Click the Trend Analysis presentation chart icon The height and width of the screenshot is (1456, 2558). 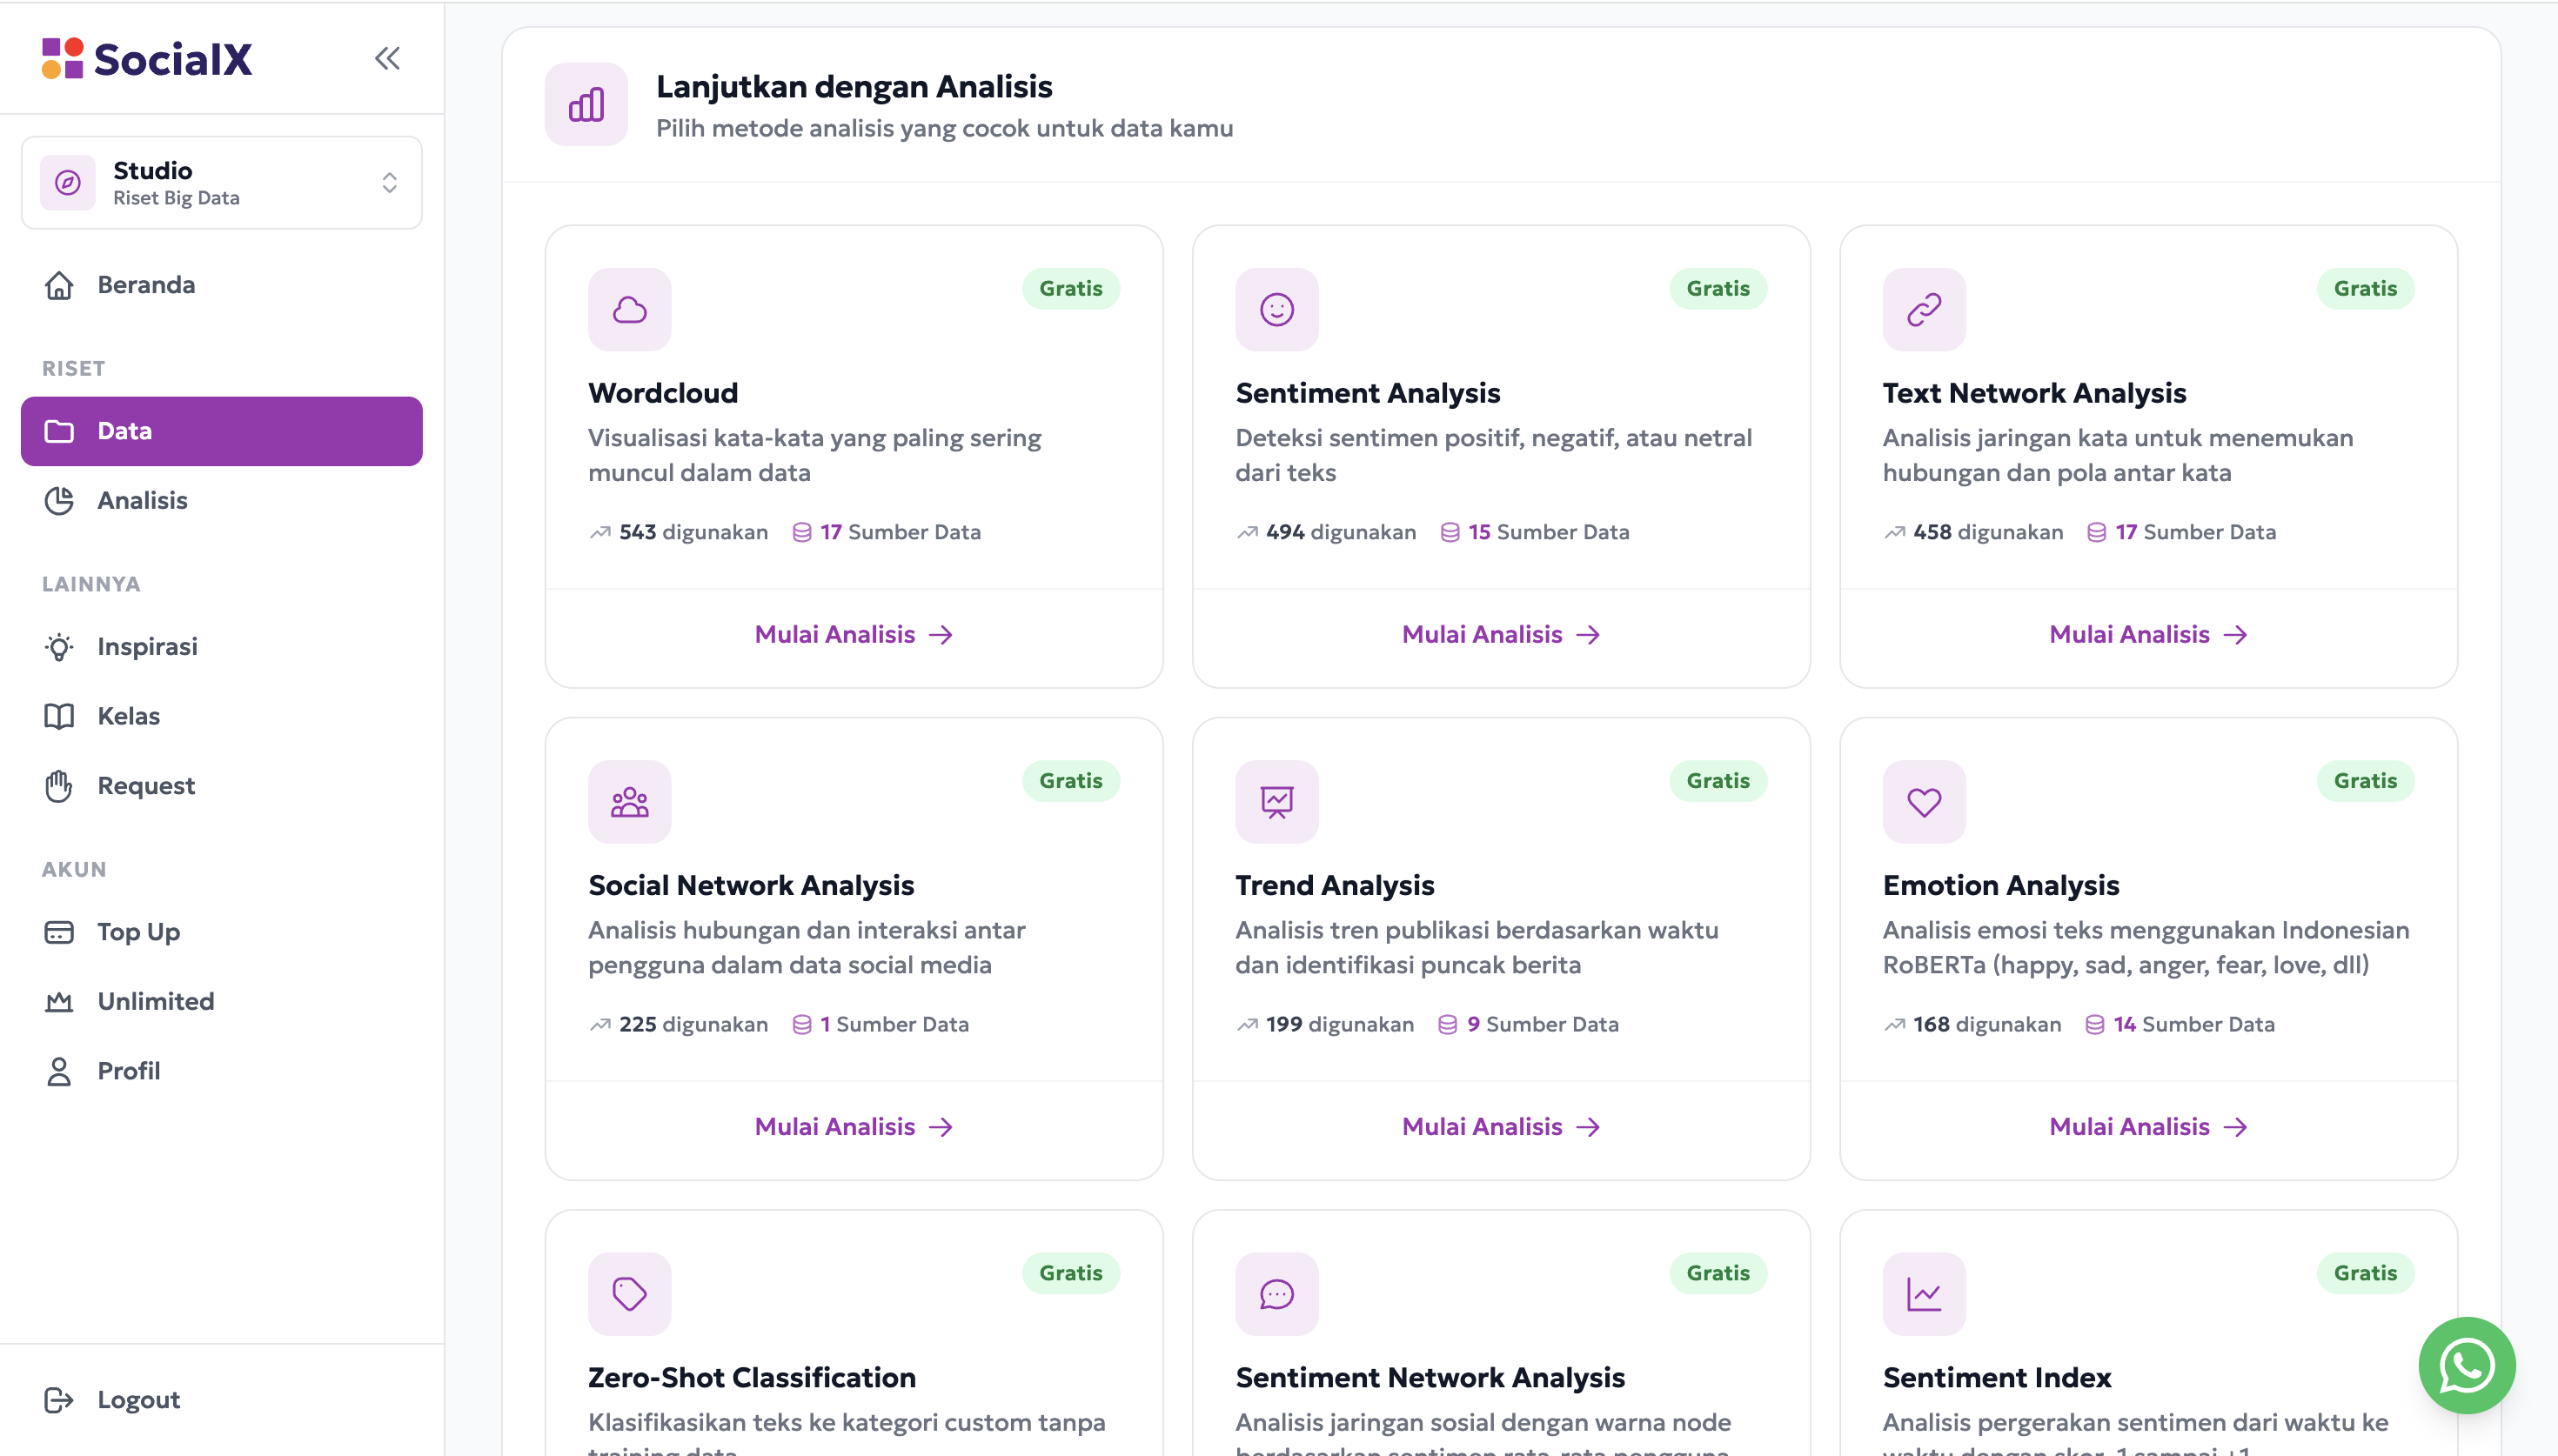[1276, 802]
